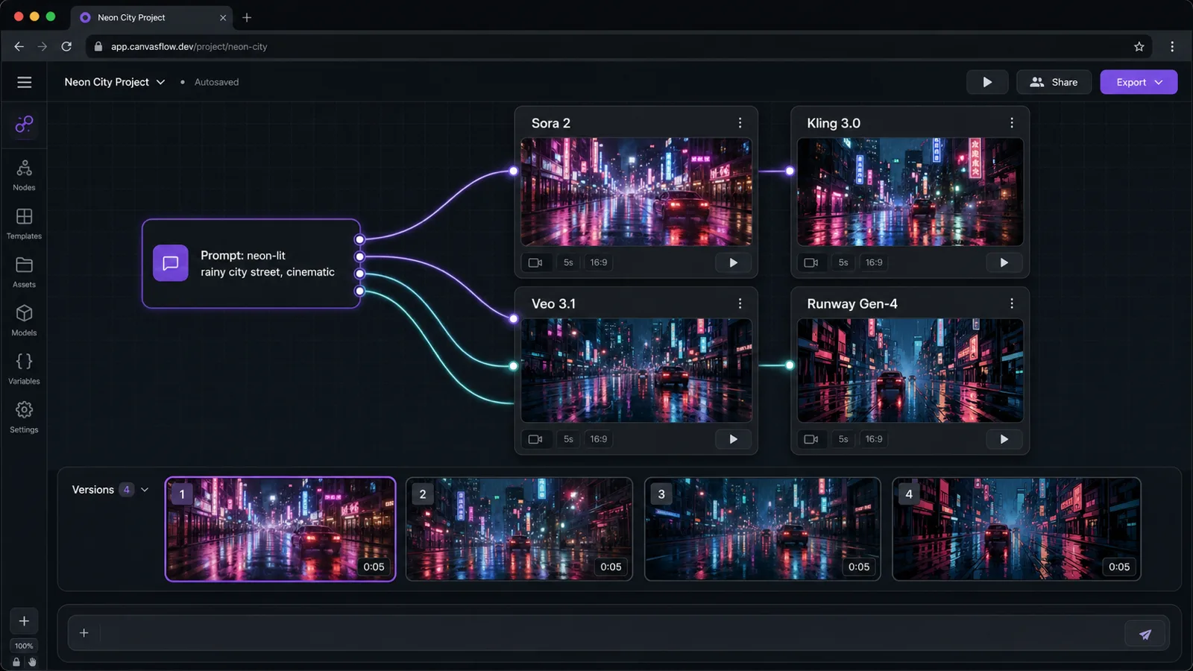Open the Export dropdown
This screenshot has height=671, width=1193.
[x=1139, y=82]
